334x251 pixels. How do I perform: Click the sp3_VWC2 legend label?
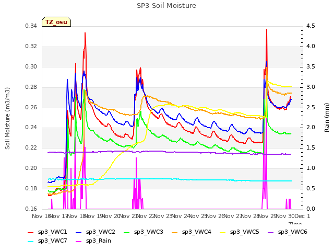tap(101, 232)
